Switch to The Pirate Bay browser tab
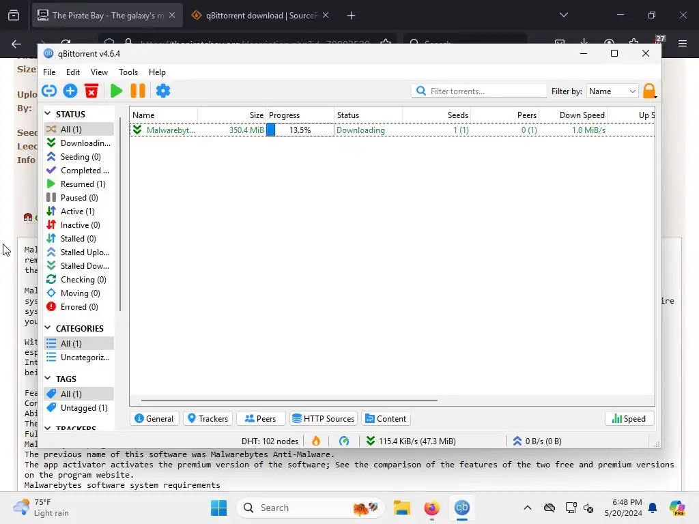Screen dimensions: 699x524 pyautogui.click(x=107, y=16)
